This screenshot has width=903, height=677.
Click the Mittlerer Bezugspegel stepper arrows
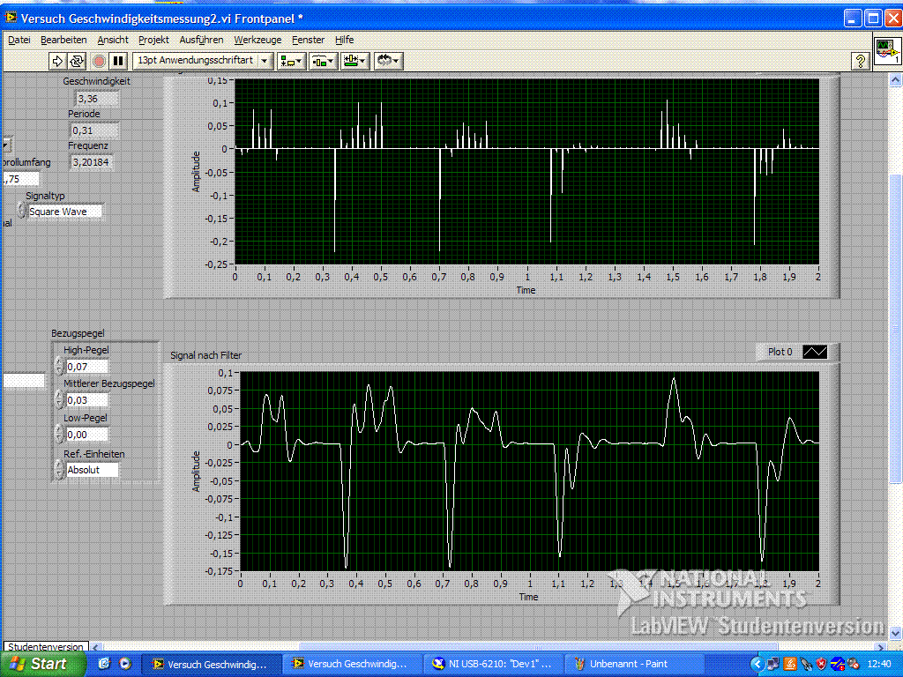[x=59, y=399]
